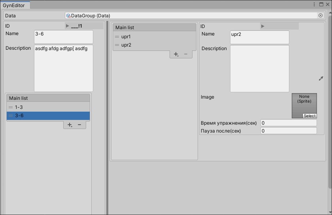This screenshot has width=332, height=215.
Task: Grab drag handle of upr2 row
Action: 117,45
